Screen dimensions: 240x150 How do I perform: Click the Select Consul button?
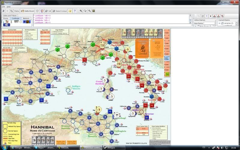[60, 11]
